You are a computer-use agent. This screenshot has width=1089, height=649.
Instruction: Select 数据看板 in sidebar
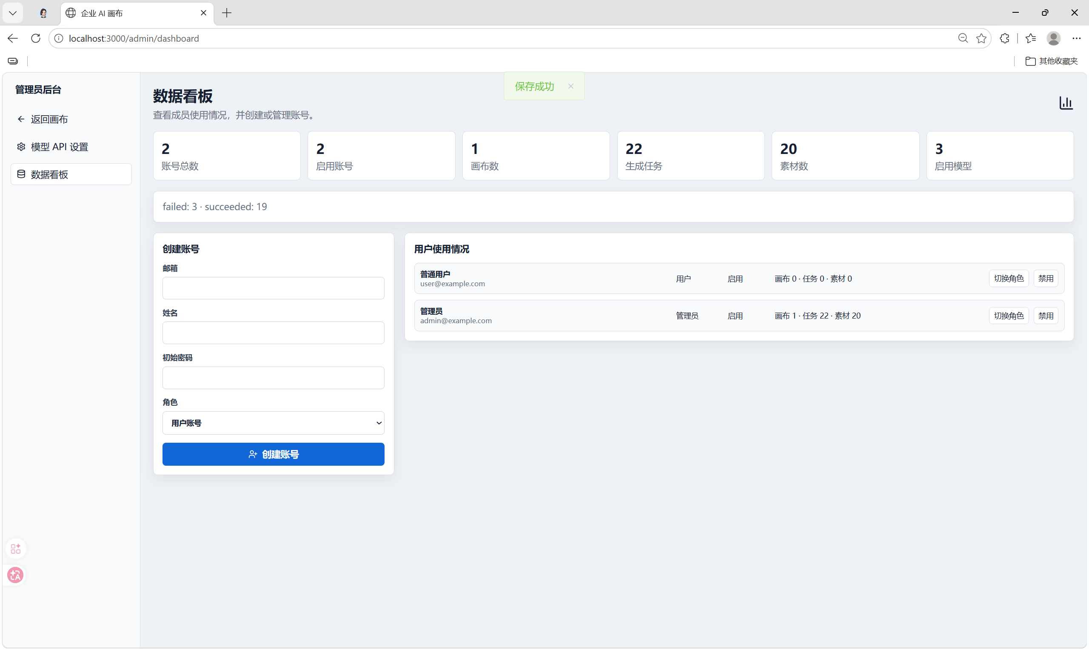click(x=71, y=174)
